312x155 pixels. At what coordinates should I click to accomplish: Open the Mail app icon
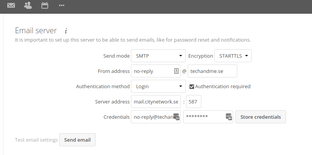(11, 5)
